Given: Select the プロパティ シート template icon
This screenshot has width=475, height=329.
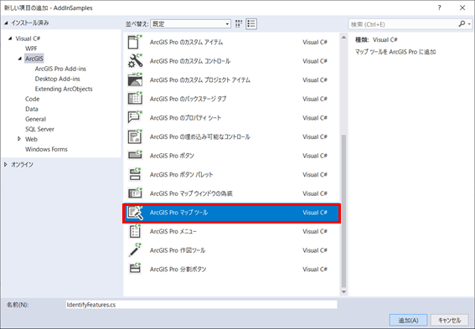Looking at the screenshot, I should [135, 118].
